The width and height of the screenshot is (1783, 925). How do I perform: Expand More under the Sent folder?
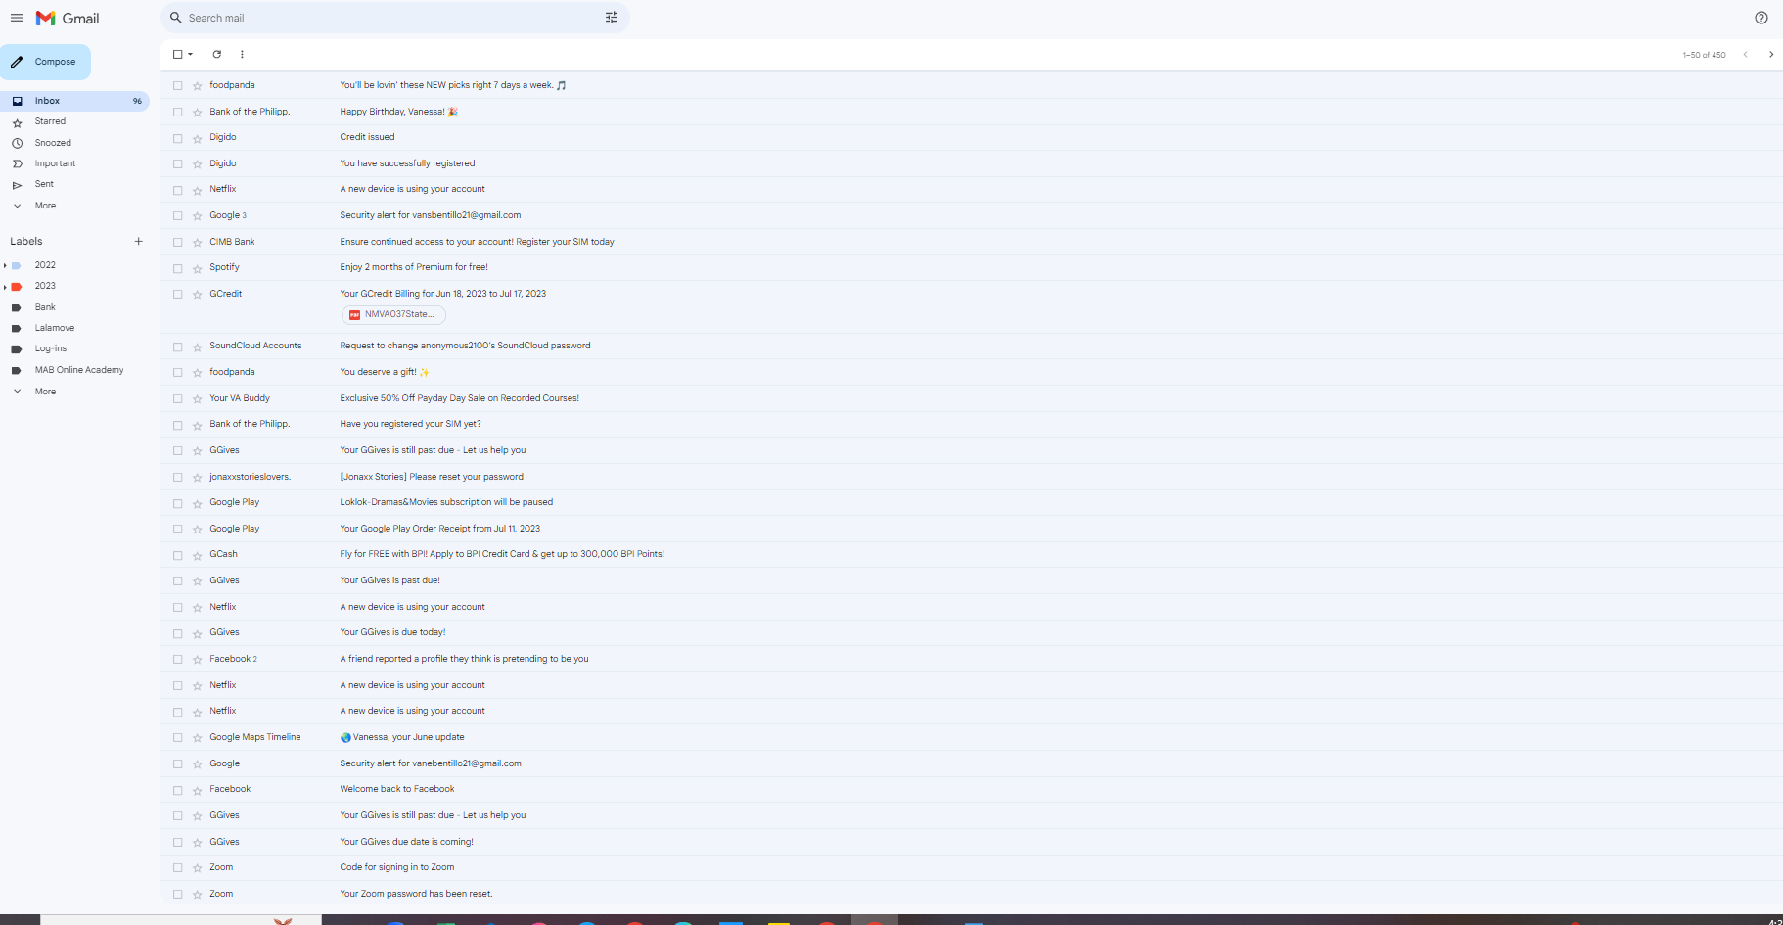(44, 205)
